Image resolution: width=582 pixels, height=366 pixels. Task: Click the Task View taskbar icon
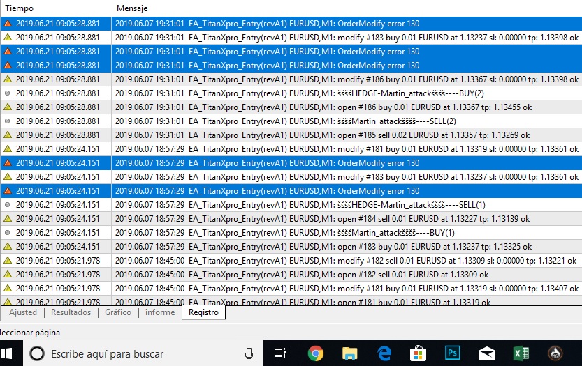click(x=280, y=353)
